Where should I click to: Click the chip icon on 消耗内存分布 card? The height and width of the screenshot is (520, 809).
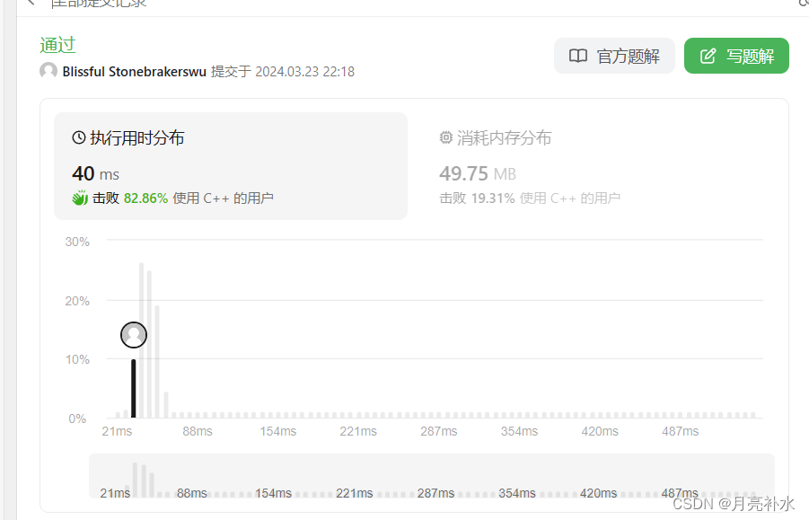446,137
